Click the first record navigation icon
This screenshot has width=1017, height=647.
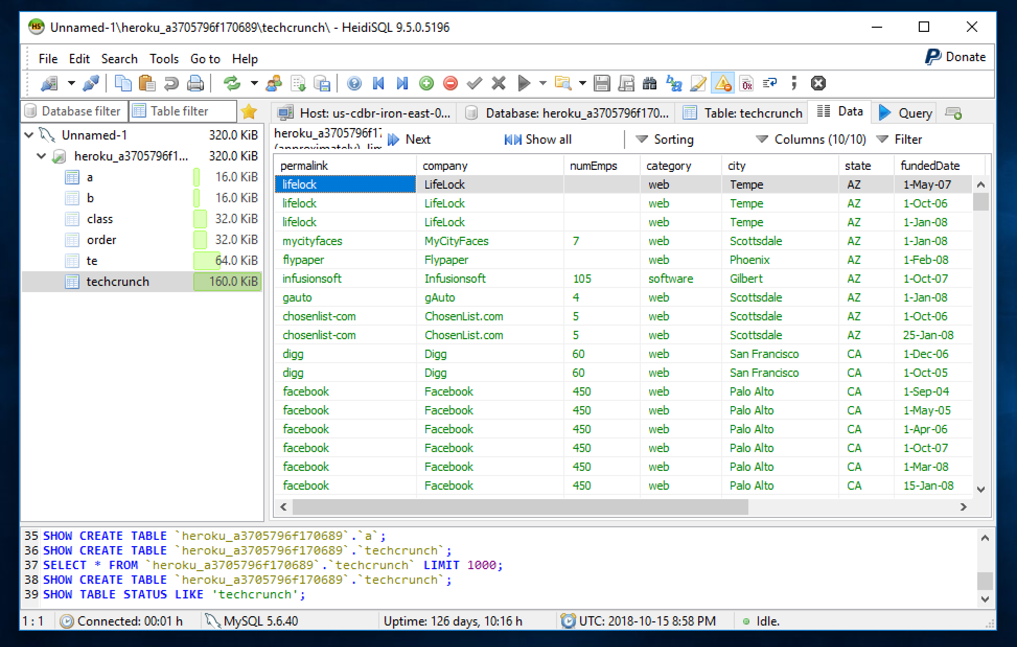(379, 82)
